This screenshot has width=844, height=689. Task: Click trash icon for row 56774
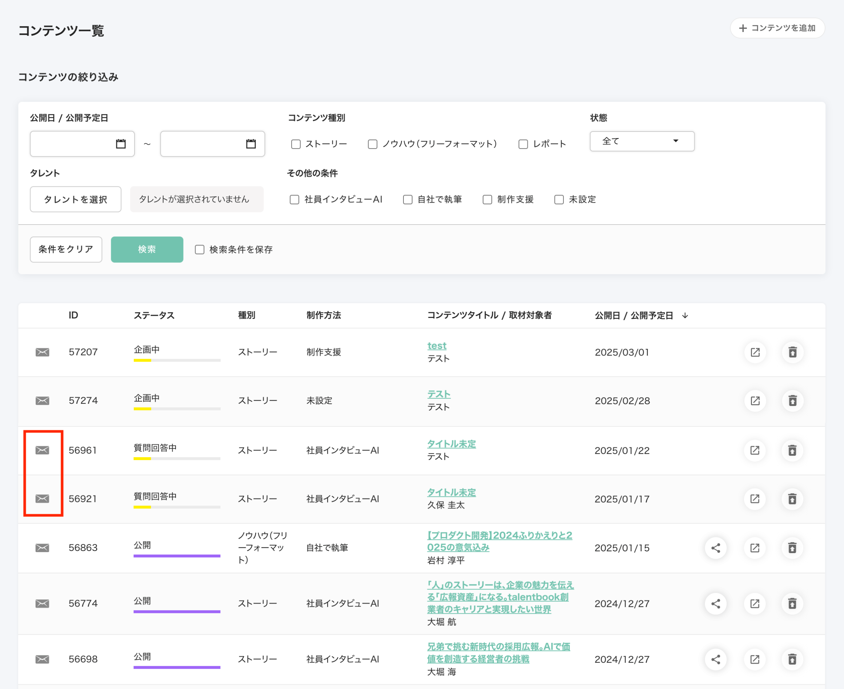pos(792,604)
